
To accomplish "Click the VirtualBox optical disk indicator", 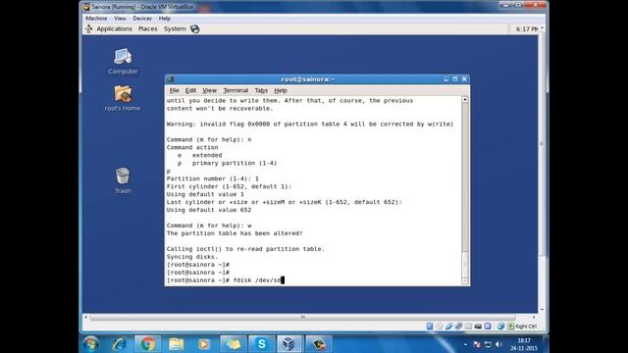I will click(439, 327).
